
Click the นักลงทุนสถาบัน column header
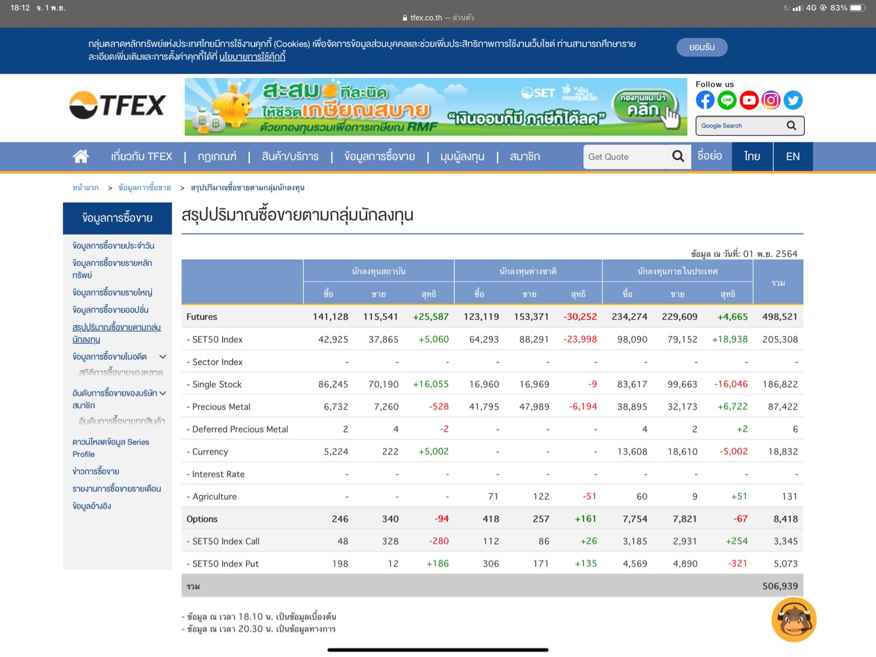tap(378, 272)
